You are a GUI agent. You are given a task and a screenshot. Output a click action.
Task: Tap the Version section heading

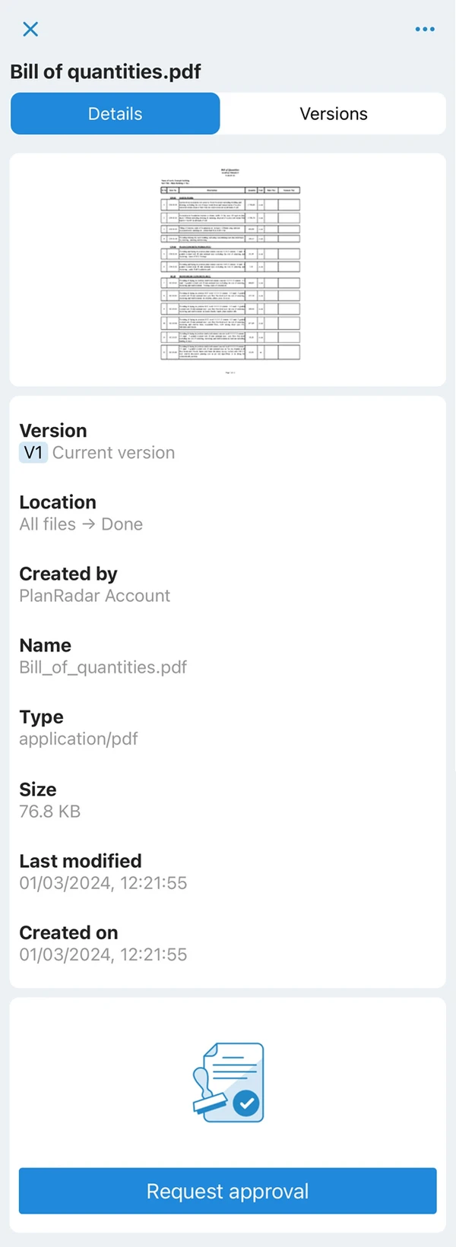[53, 431]
